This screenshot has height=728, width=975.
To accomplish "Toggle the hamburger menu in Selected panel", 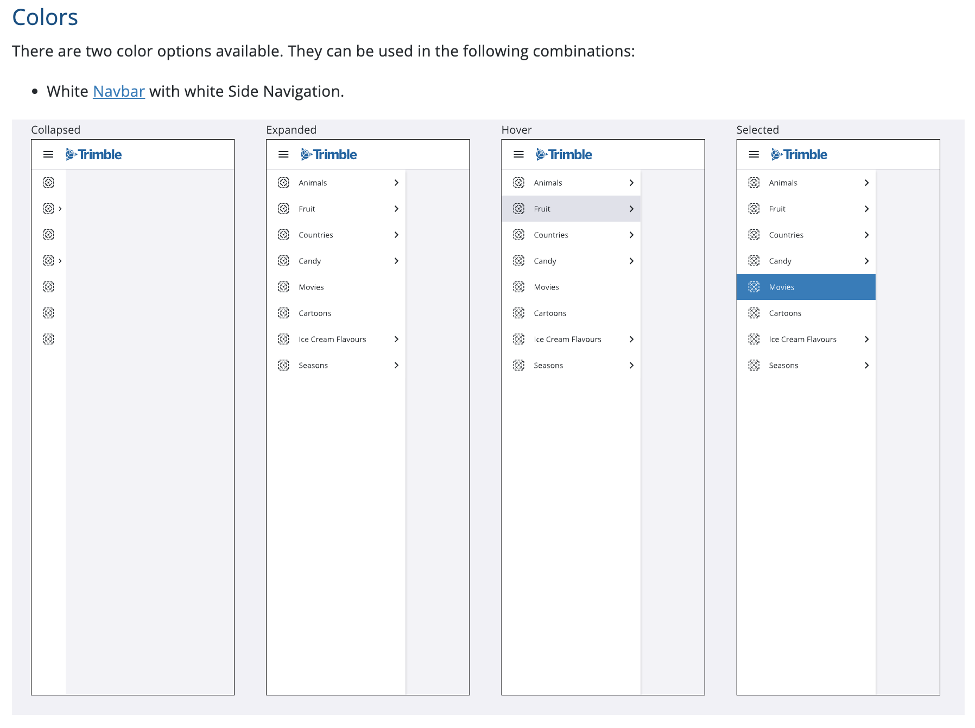I will point(754,155).
